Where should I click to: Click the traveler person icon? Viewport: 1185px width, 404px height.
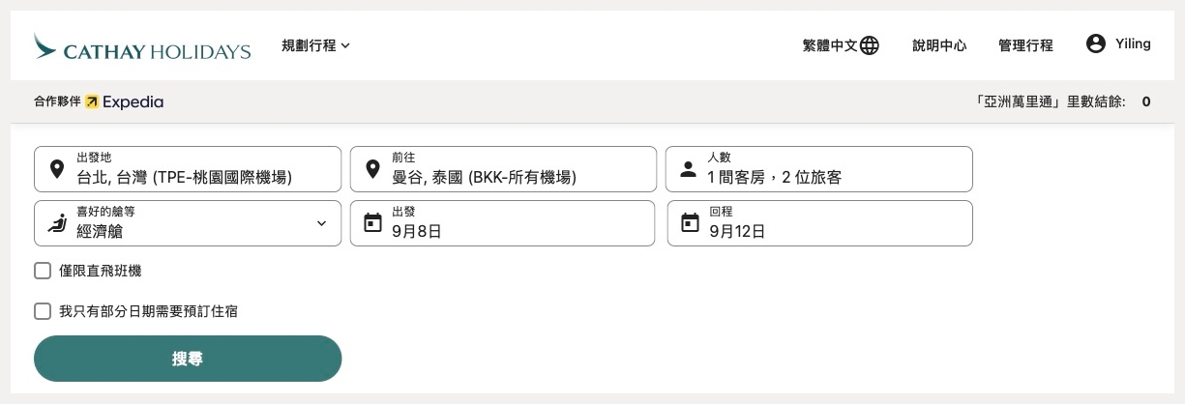pos(688,170)
